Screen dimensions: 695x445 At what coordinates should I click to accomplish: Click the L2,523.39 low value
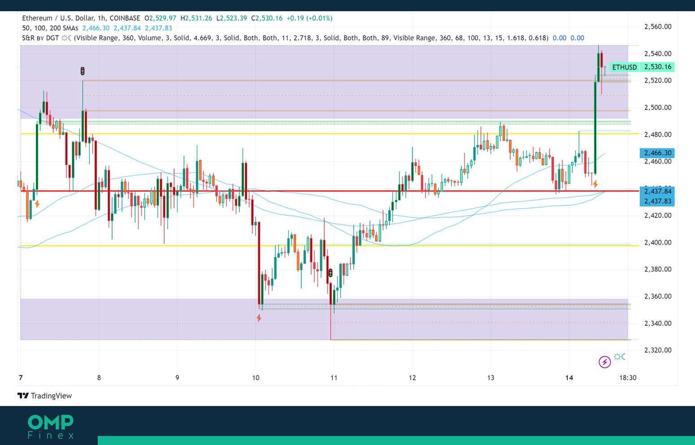point(231,18)
